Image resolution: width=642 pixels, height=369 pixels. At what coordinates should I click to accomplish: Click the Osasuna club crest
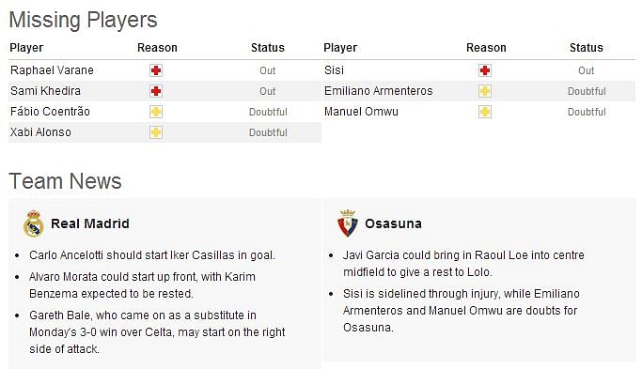coord(348,223)
